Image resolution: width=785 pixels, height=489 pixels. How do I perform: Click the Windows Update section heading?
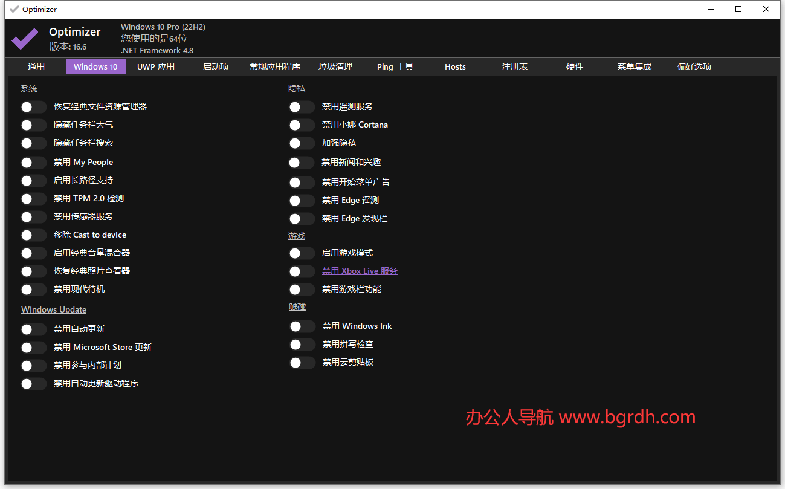[54, 310]
